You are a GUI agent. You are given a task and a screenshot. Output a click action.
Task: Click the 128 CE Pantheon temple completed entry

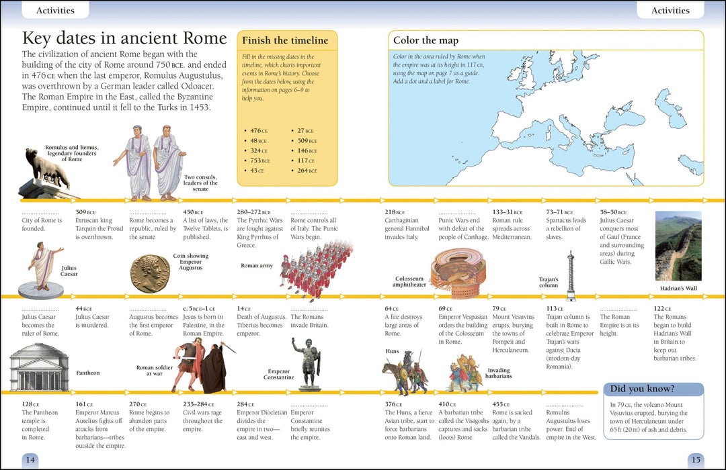pos(40,421)
